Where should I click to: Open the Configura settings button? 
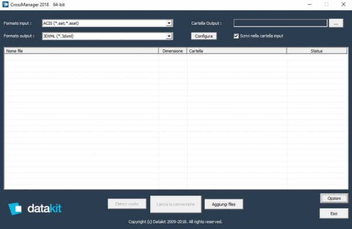[x=204, y=36]
